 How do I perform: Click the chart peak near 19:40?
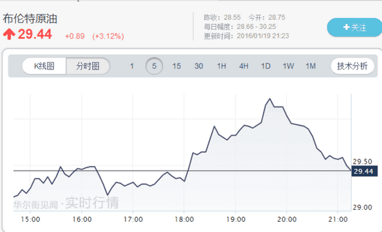(x=270, y=99)
